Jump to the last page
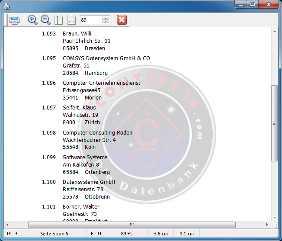 pos(99,234)
